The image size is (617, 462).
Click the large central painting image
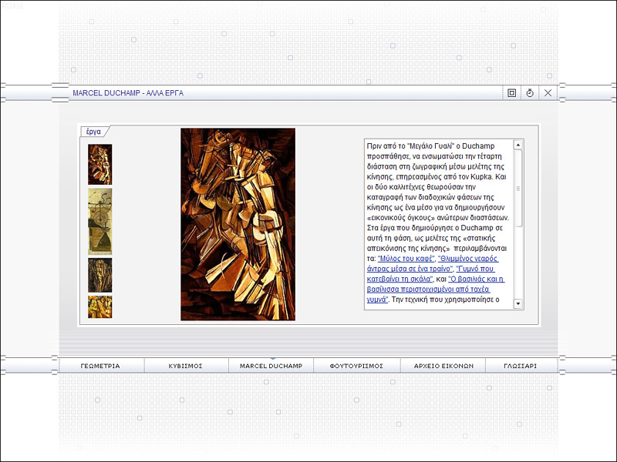(x=238, y=224)
